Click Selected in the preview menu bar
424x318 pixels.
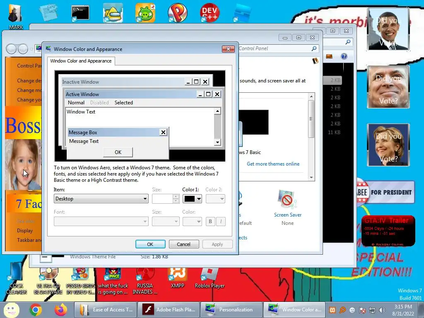point(123,103)
